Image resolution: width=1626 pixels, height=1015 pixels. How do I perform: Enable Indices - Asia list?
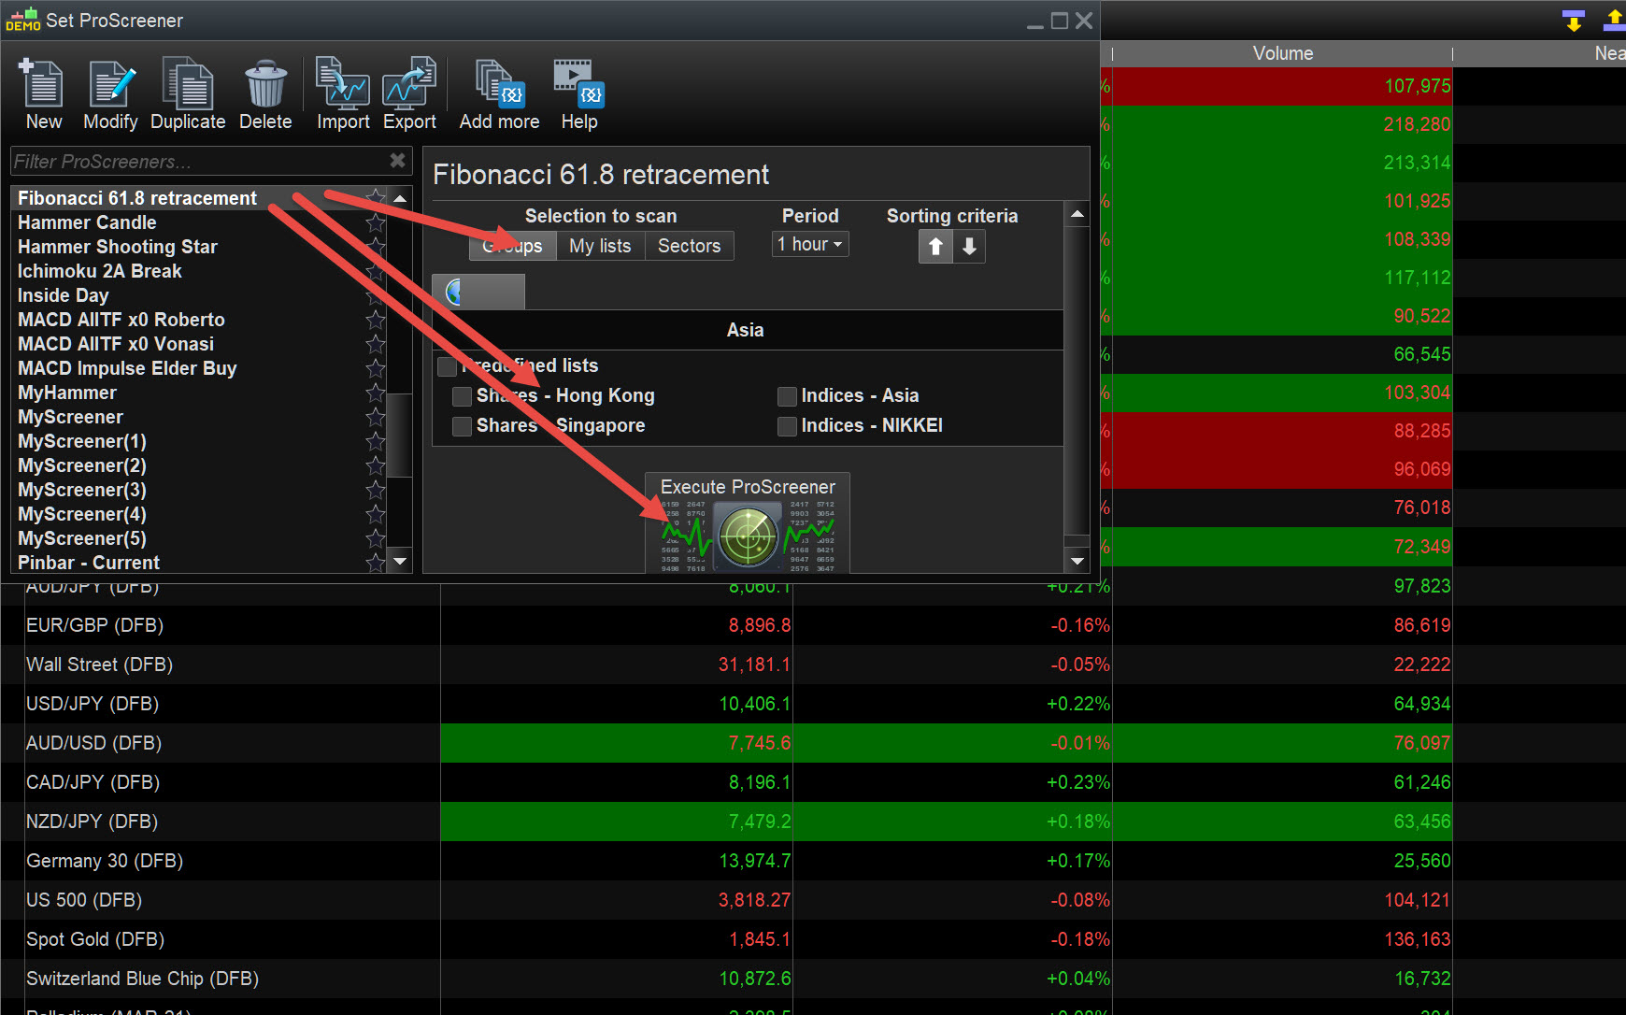click(787, 396)
